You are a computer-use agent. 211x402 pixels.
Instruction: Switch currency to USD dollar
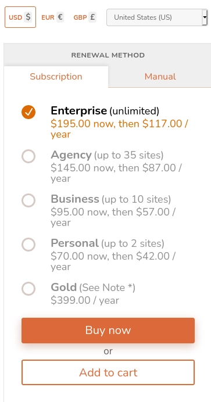click(20, 17)
